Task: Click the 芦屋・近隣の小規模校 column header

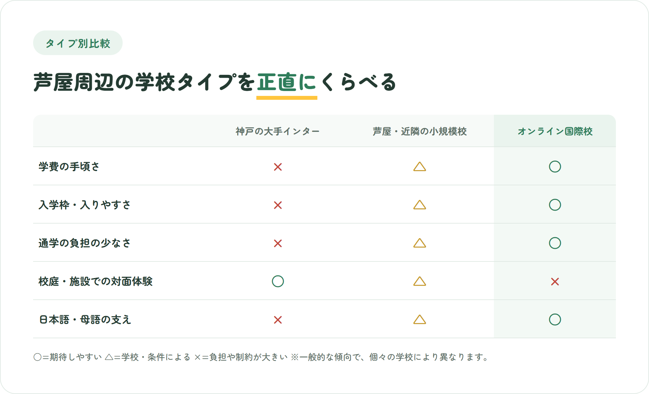Action: pyautogui.click(x=420, y=131)
